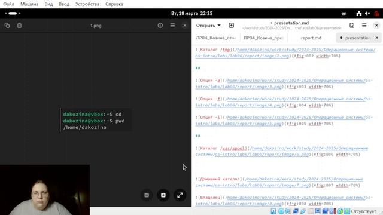Click the network adapter icon in VirtualBox status bar
This screenshot has height=215, width=383.
[296, 211]
